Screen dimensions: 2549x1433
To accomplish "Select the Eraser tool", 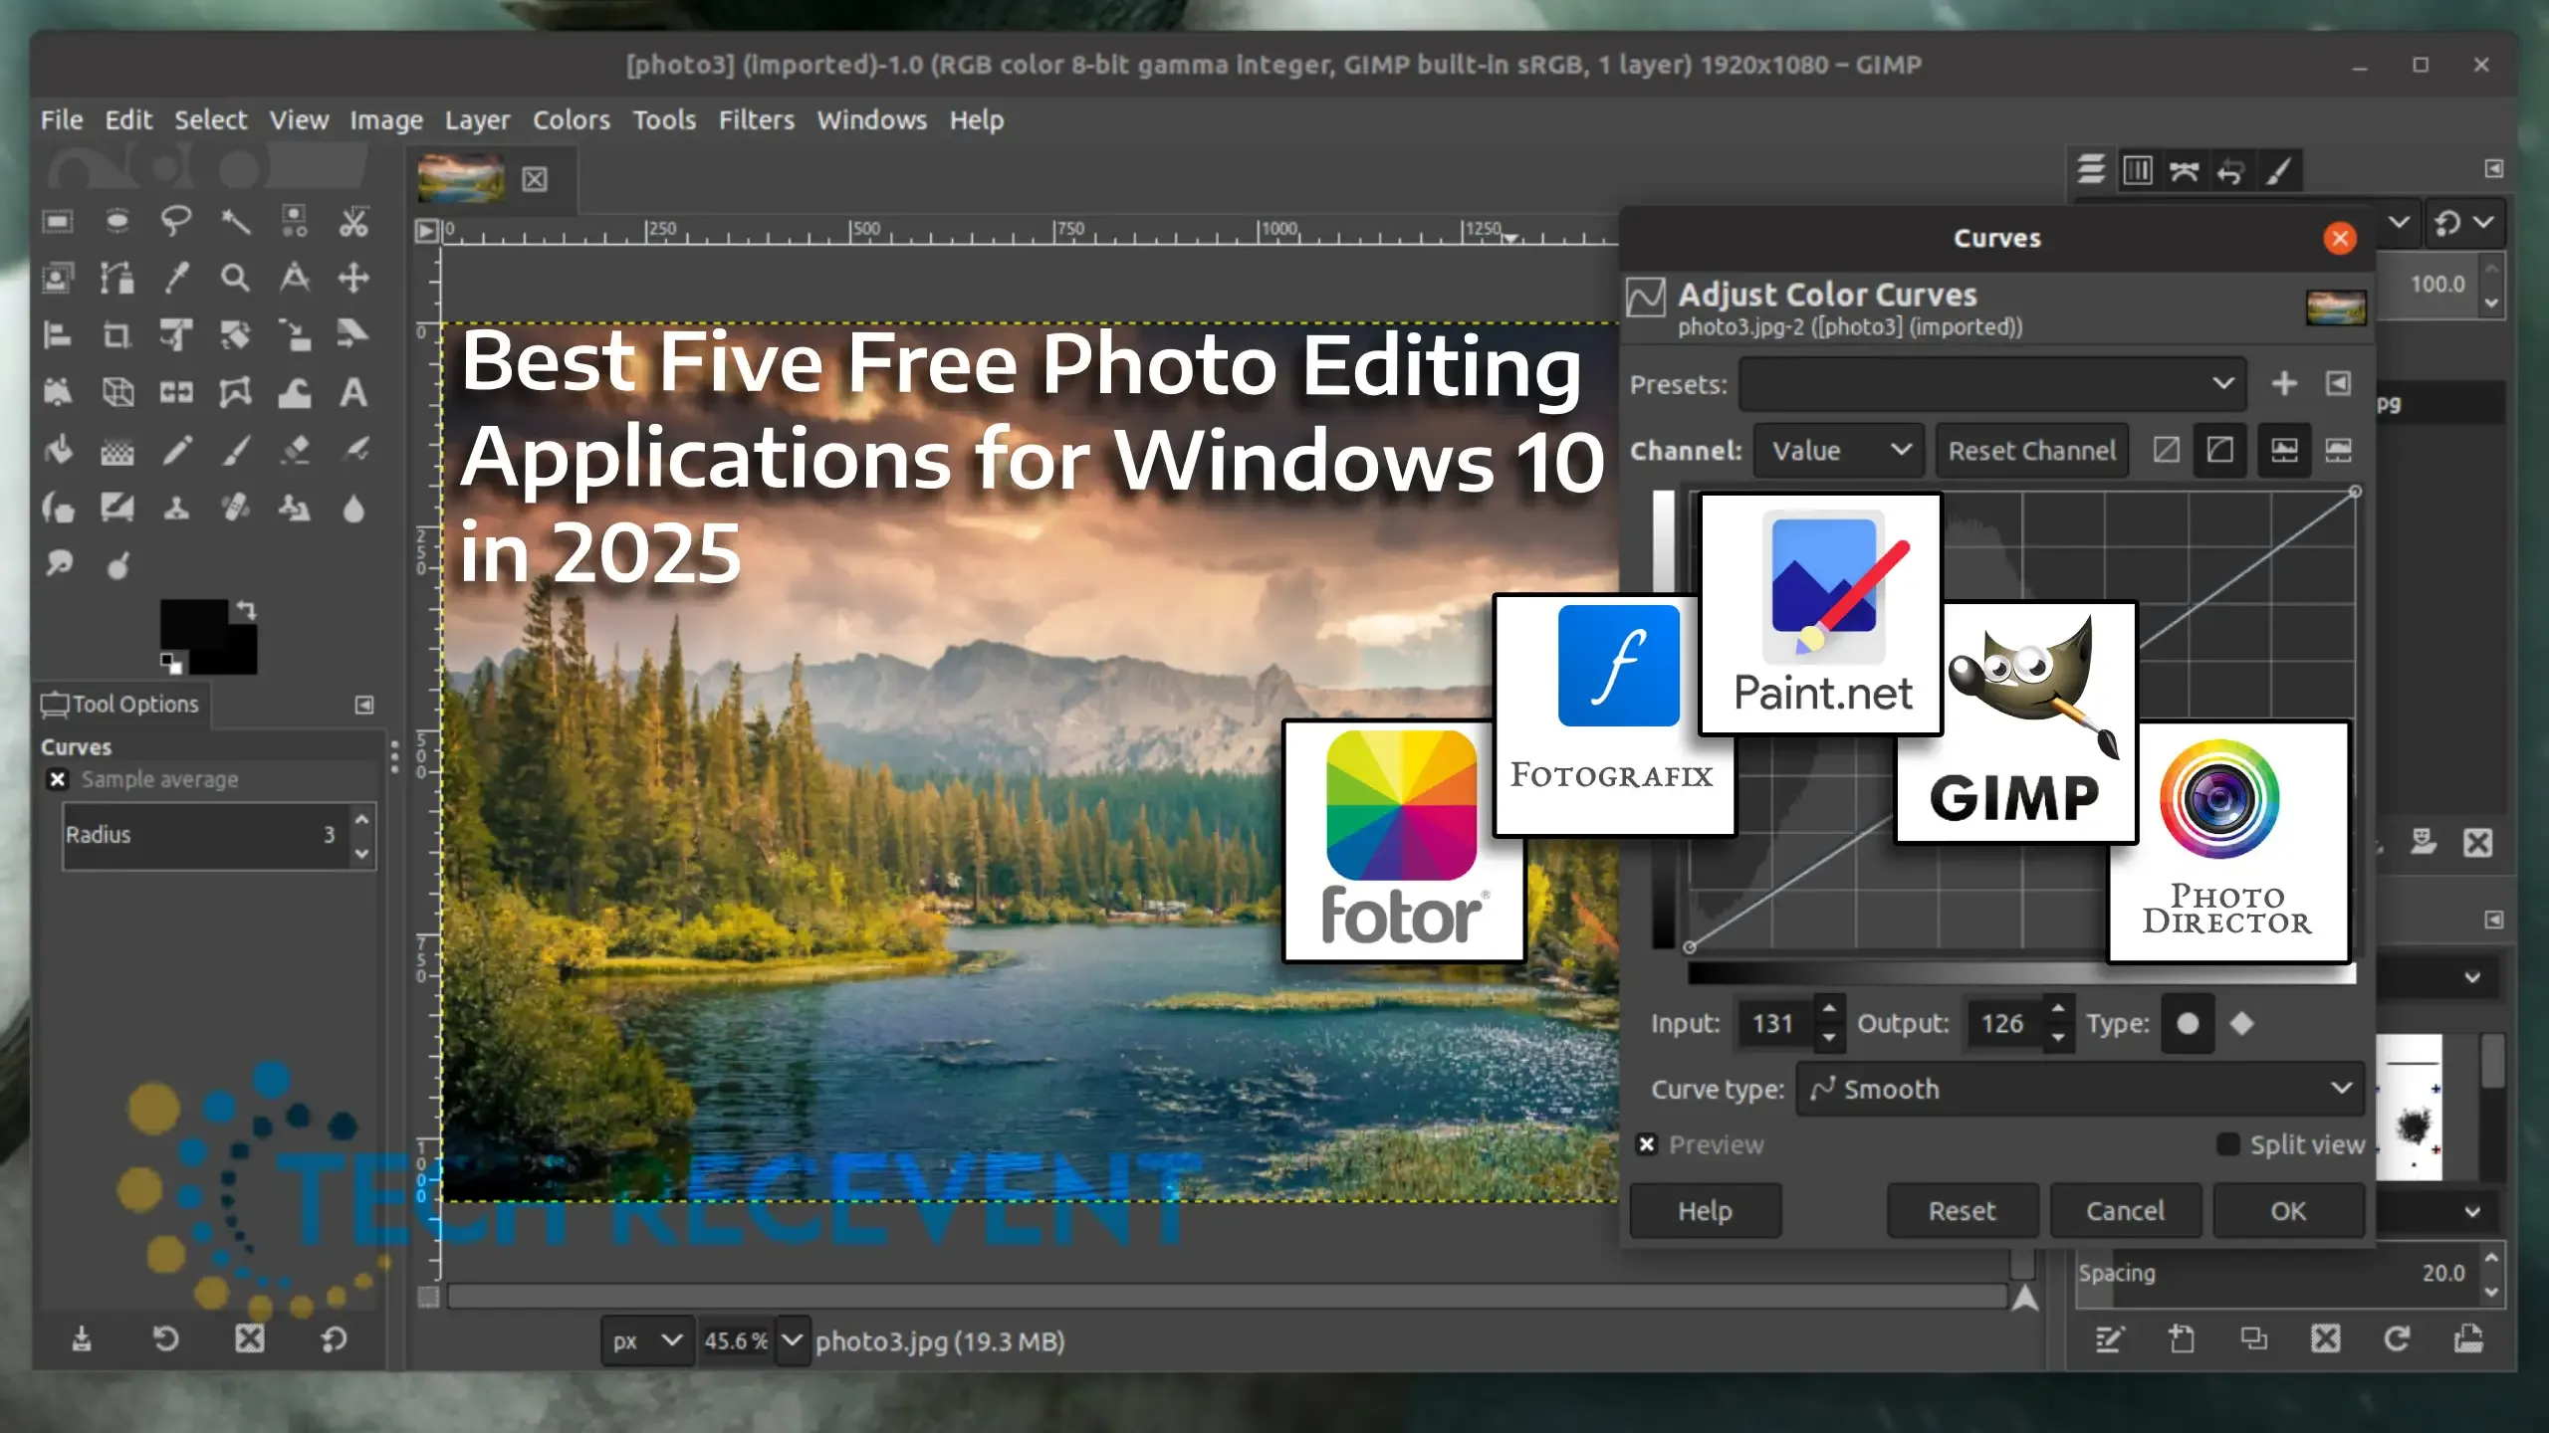I will [x=295, y=451].
